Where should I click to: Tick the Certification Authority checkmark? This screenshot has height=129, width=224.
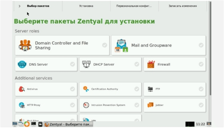coord(137,89)
